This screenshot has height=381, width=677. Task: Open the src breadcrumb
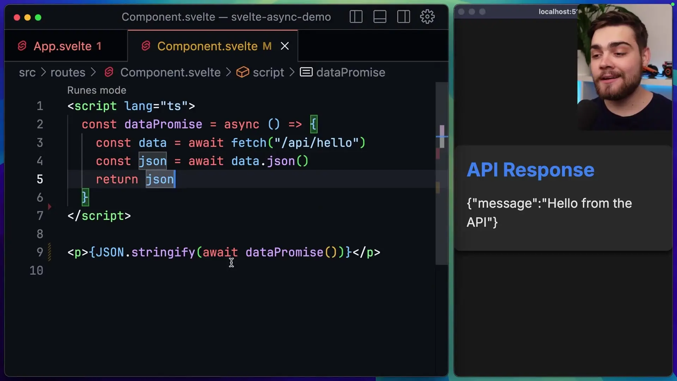27,72
